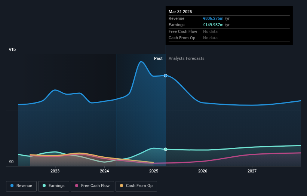Click the €806.275m revenue value
307x196 pixels.
(213, 18)
